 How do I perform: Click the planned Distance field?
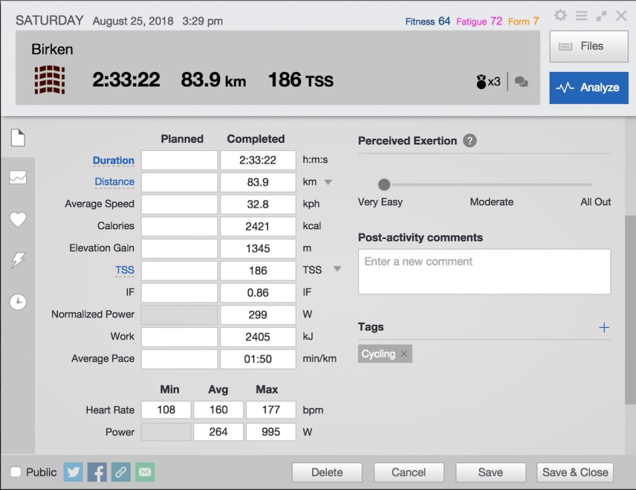(x=179, y=182)
